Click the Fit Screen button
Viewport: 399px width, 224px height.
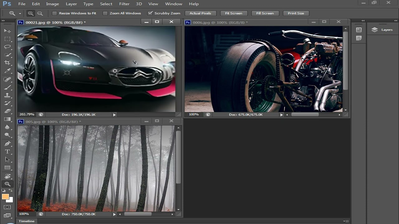233,13
